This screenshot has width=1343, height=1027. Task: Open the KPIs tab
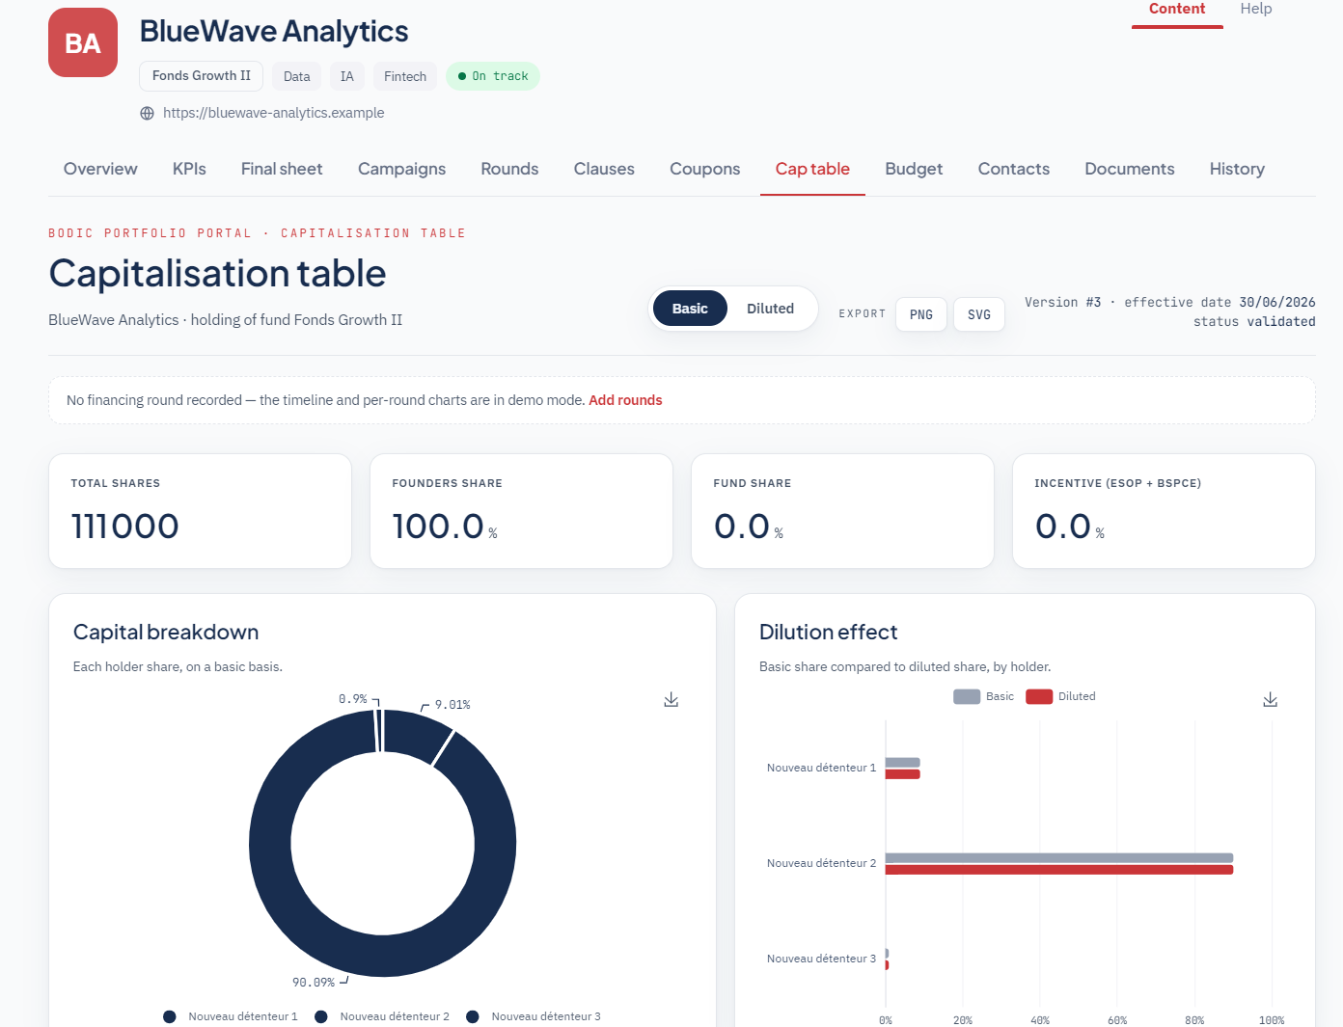click(189, 169)
